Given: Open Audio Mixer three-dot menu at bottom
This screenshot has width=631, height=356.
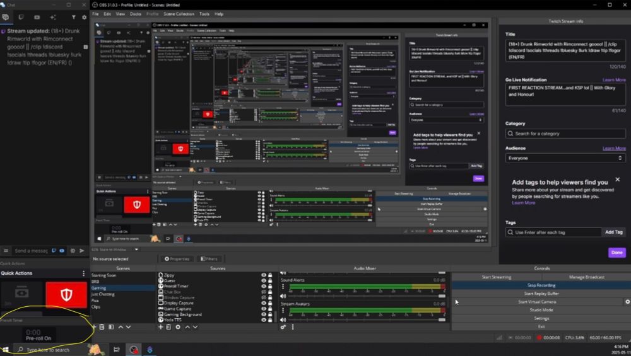Looking at the screenshot, I should click(293, 327).
